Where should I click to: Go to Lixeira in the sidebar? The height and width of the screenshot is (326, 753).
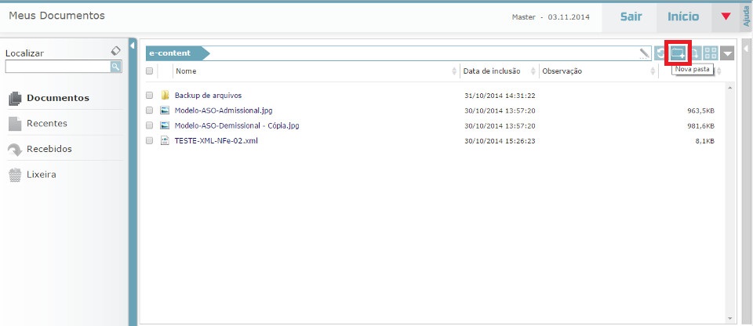[x=42, y=174]
